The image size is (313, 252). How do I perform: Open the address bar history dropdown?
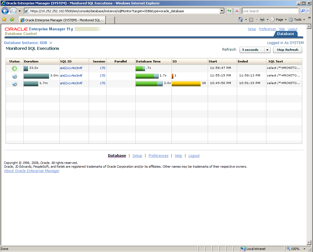(x=222, y=11)
